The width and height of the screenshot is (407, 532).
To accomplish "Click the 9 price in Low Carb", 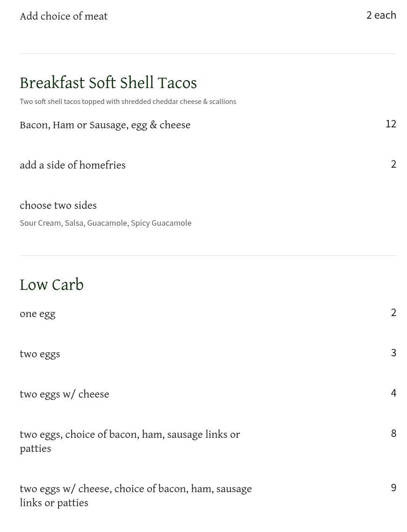I will (393, 488).
